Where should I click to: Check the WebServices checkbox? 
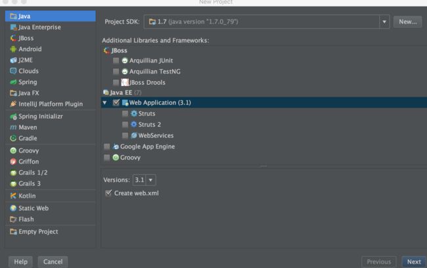(x=125, y=135)
